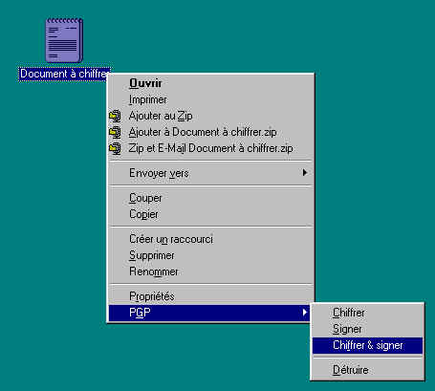
Task: Choose Chiffrer in the PGP submenu
Action: tap(367, 313)
